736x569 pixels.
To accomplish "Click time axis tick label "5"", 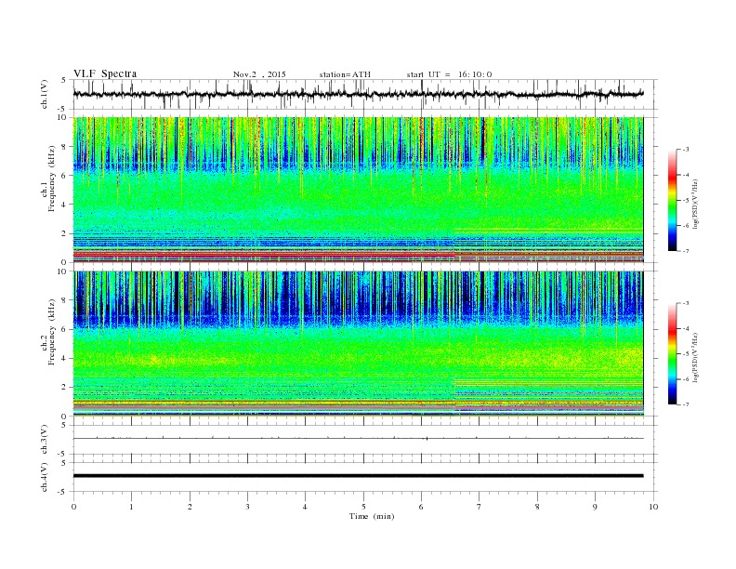I will [363, 507].
